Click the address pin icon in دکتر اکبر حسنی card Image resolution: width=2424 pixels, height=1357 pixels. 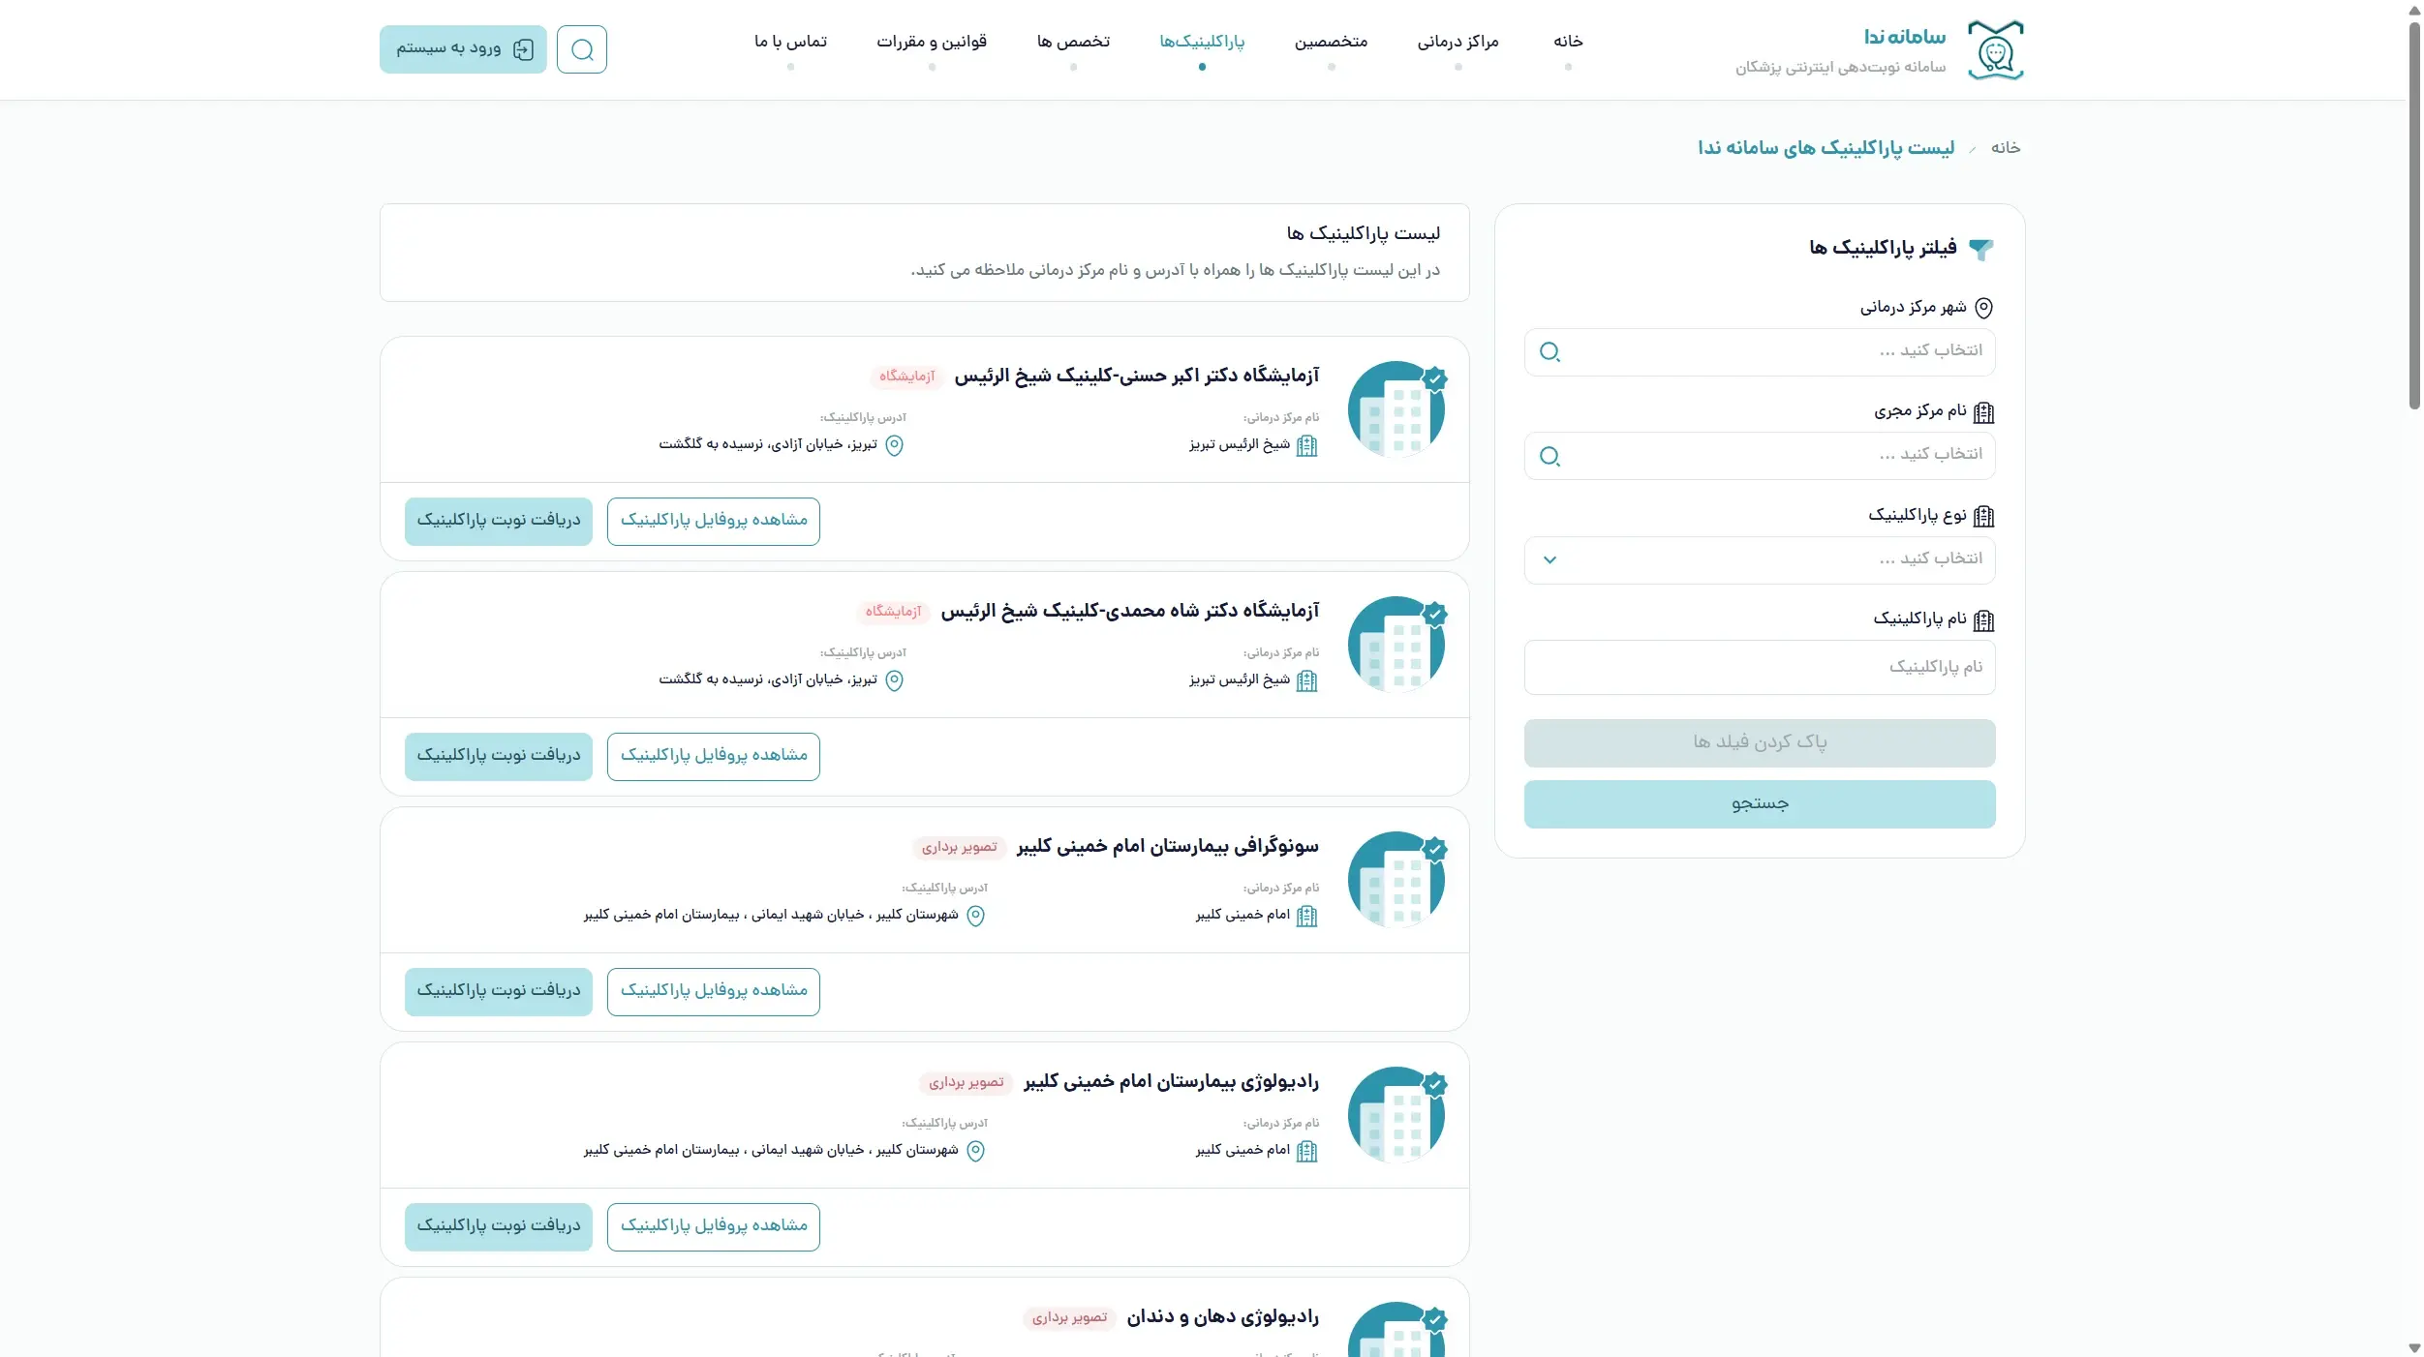click(x=895, y=445)
